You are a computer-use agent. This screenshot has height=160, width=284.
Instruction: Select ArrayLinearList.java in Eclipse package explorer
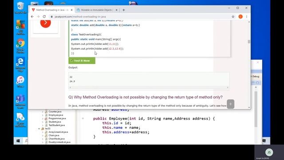tap(58, 132)
